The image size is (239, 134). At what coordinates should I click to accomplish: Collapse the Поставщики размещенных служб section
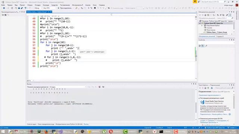[199, 98]
